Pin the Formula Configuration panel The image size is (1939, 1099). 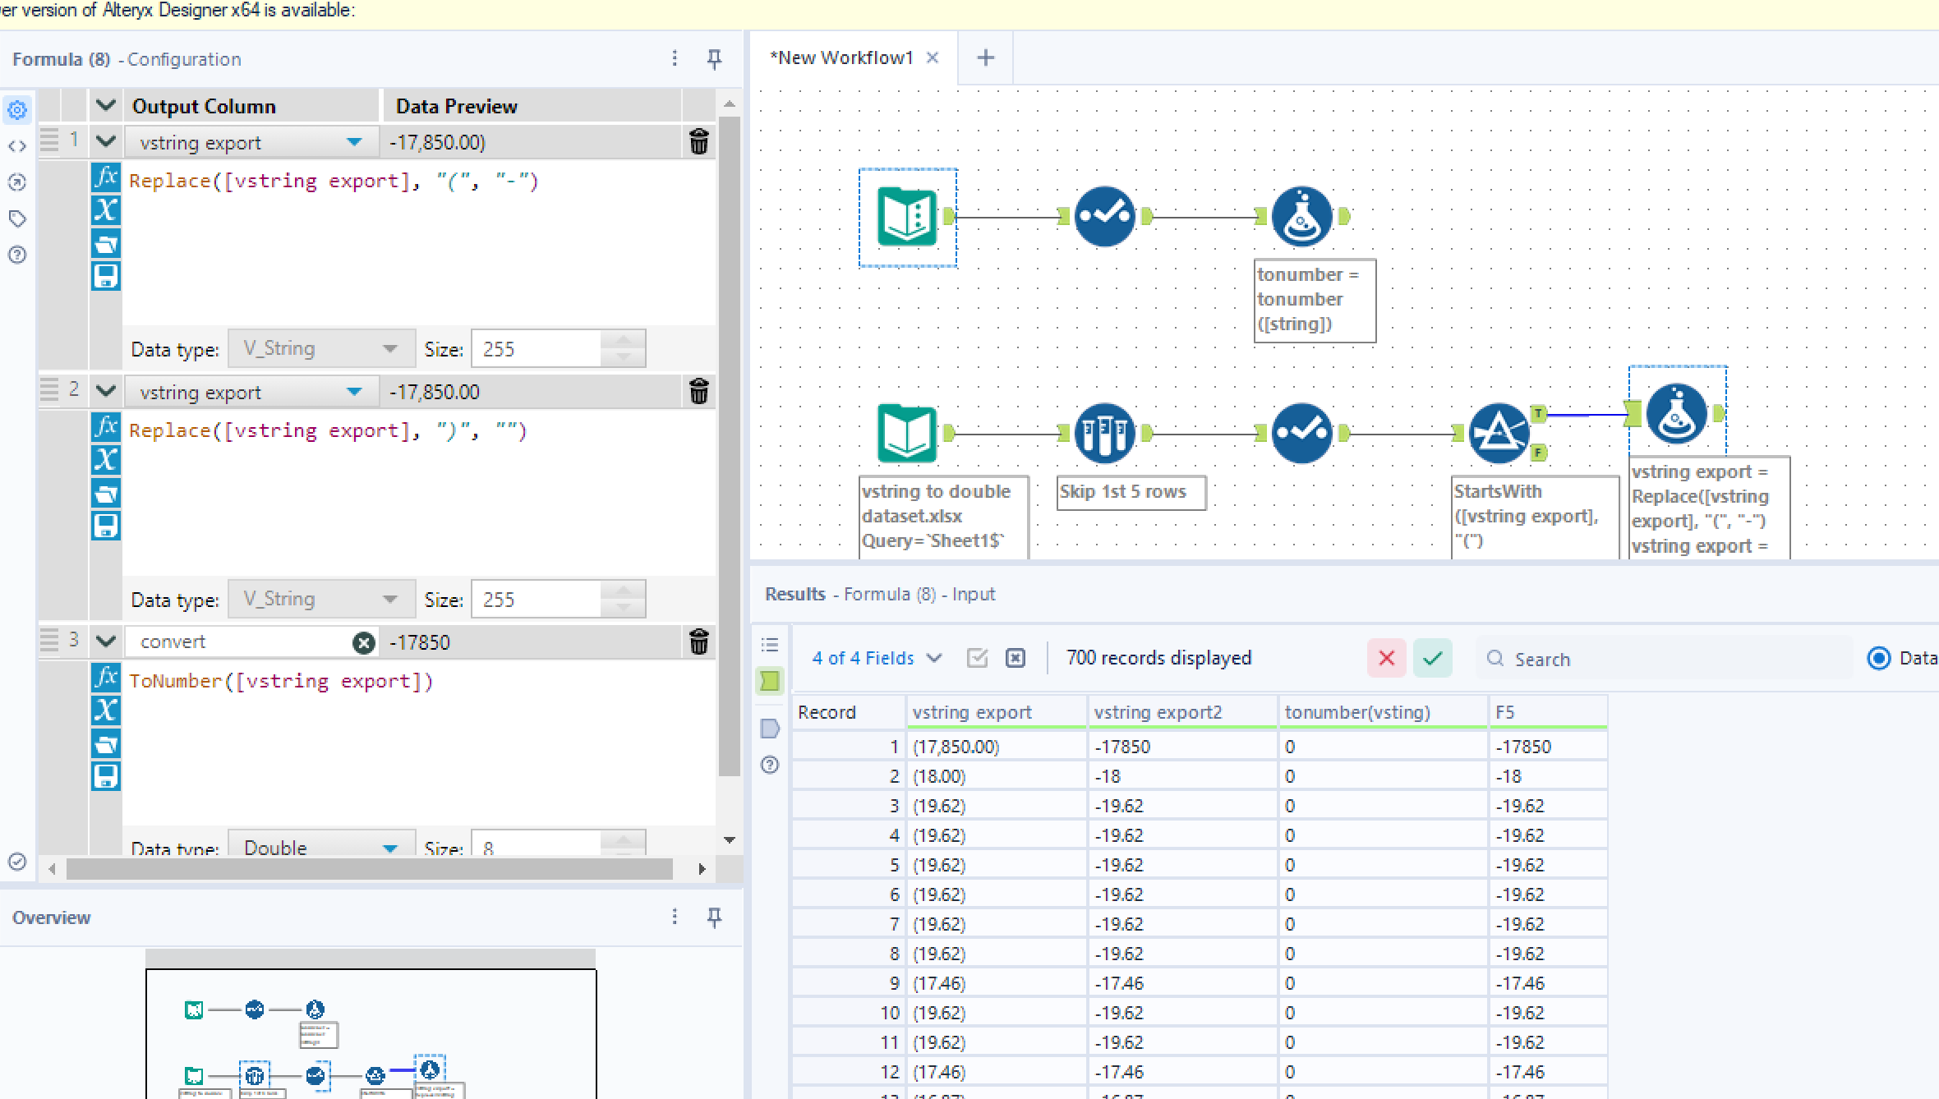(714, 59)
